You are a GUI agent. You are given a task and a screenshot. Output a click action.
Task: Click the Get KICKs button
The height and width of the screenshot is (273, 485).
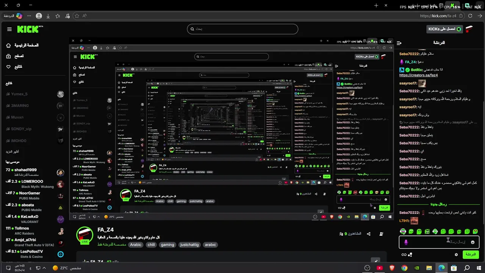[x=444, y=29]
